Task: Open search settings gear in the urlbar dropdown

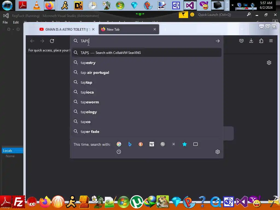Action: [217, 152]
